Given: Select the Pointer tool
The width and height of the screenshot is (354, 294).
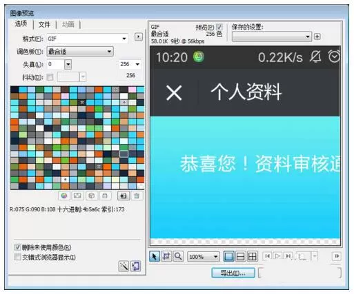Looking at the screenshot, I should [155, 256].
